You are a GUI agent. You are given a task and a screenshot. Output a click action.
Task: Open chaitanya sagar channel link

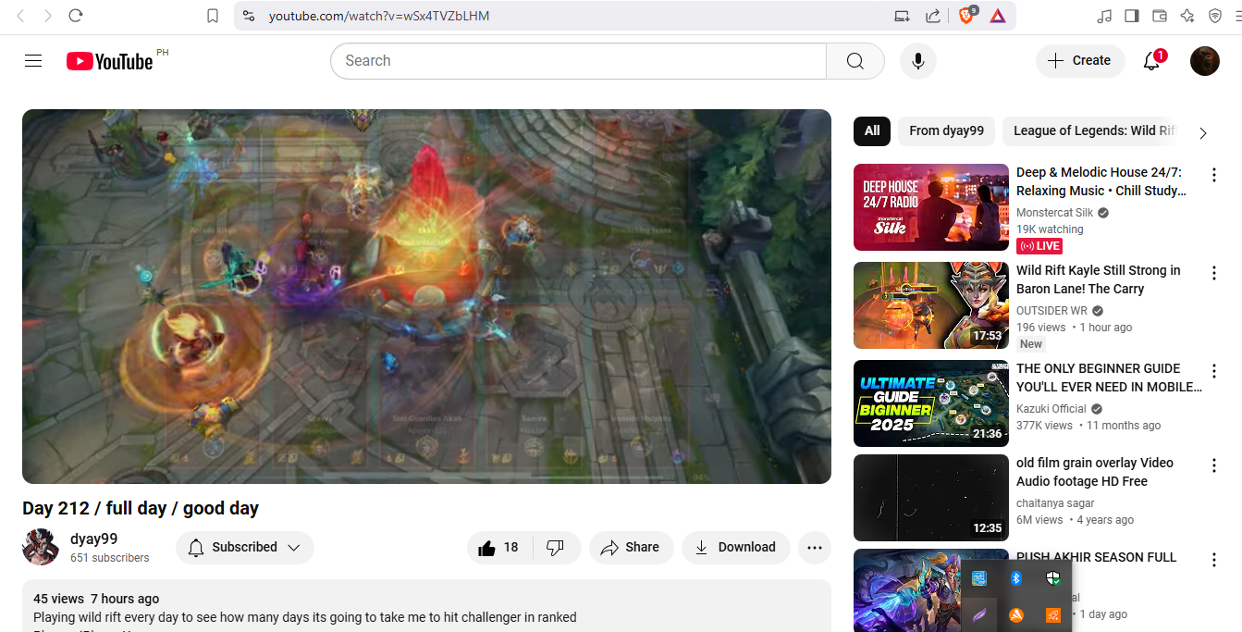point(1055,503)
